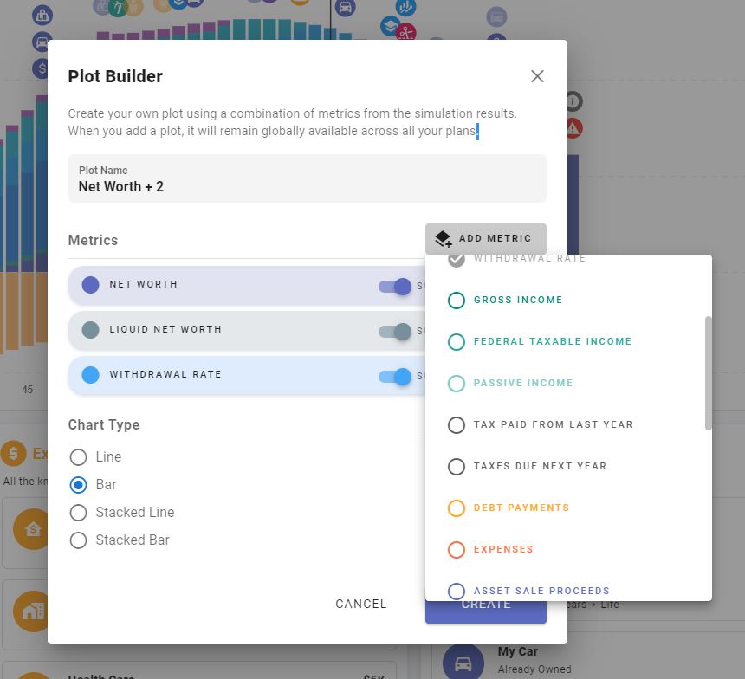Choose Federal Taxable Income from the list
The height and width of the screenshot is (679, 745).
(552, 341)
